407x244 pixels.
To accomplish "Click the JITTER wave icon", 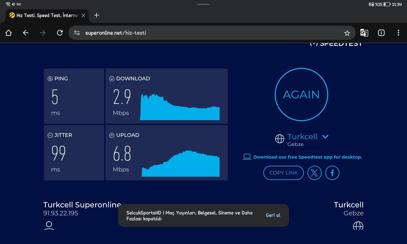I will (x=50, y=135).
